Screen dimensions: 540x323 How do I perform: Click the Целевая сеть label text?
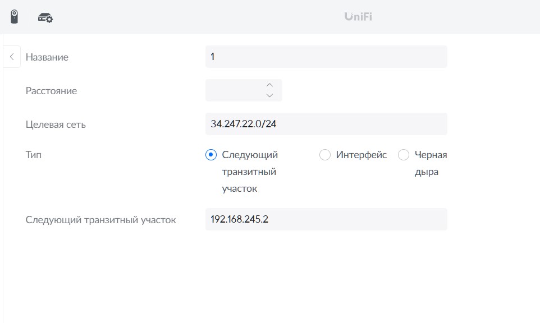56,124
